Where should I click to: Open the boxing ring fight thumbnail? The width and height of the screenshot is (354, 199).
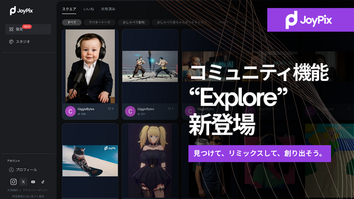pos(150,66)
